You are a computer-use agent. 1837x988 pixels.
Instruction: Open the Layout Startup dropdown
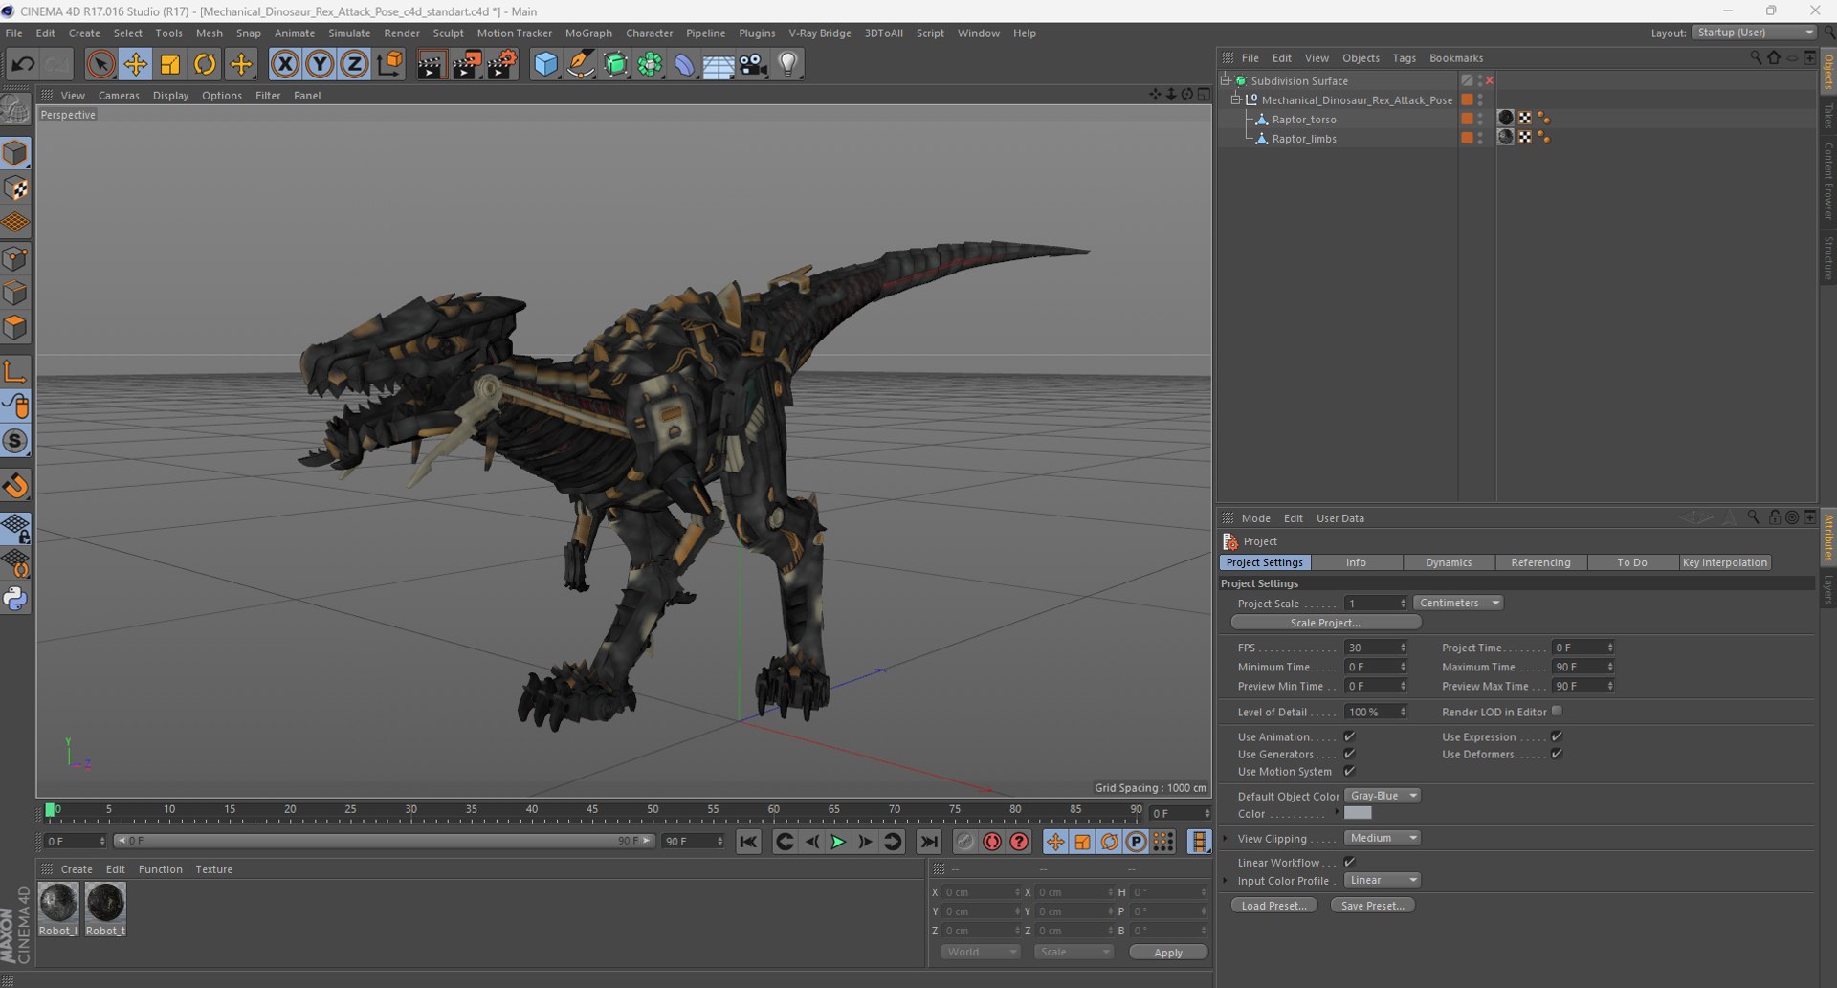1754,33
